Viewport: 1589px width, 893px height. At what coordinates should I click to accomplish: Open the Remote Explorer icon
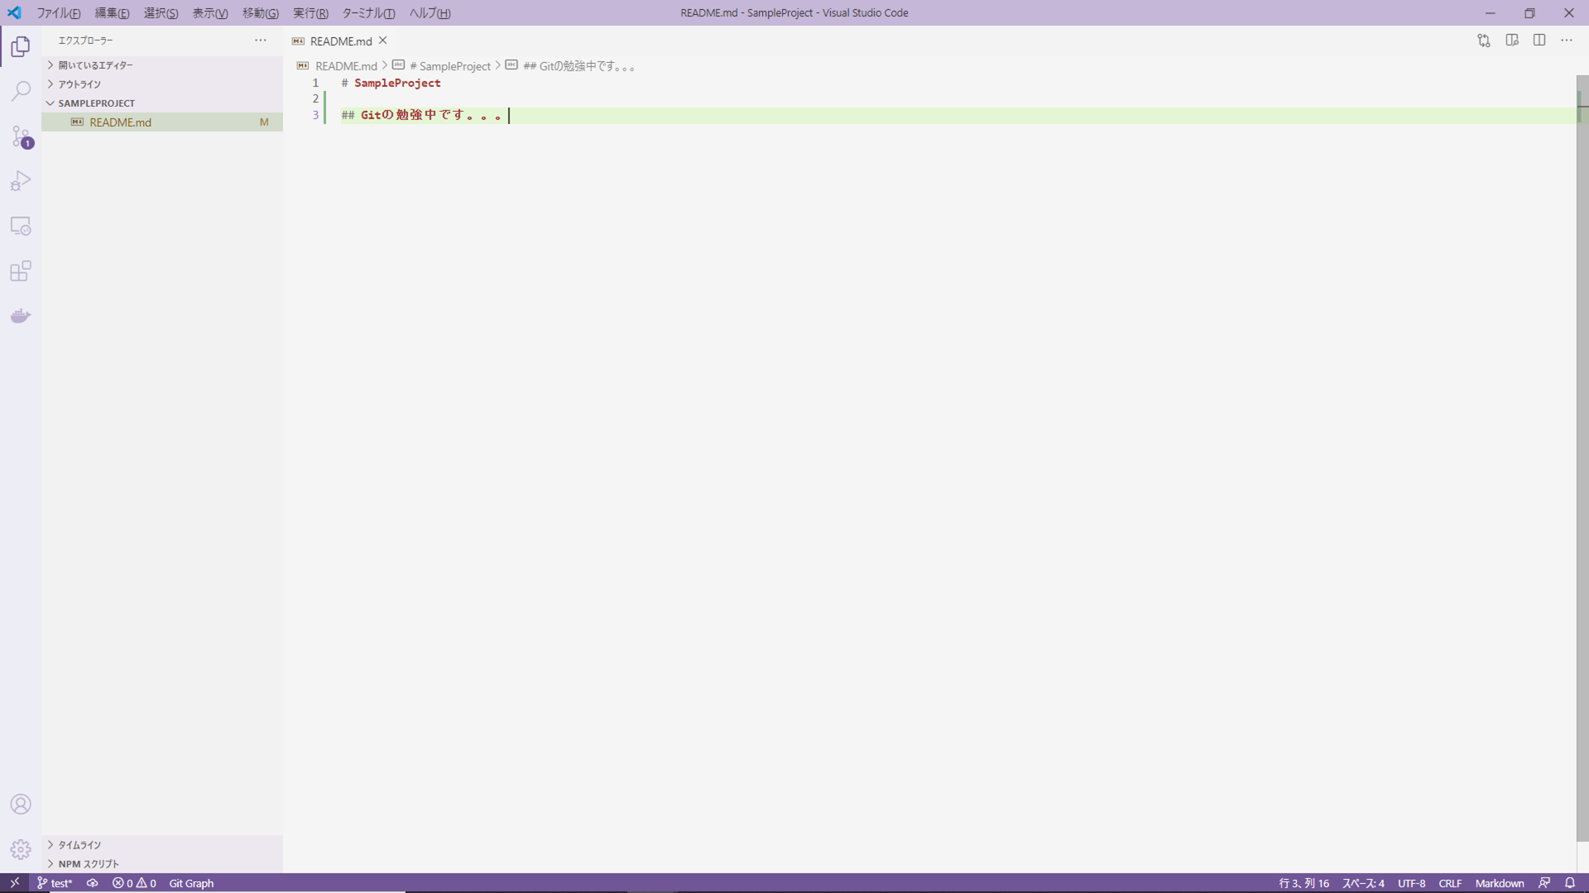(21, 226)
